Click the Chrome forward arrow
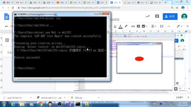The width and height of the screenshot is (191, 107). click(8, 8)
